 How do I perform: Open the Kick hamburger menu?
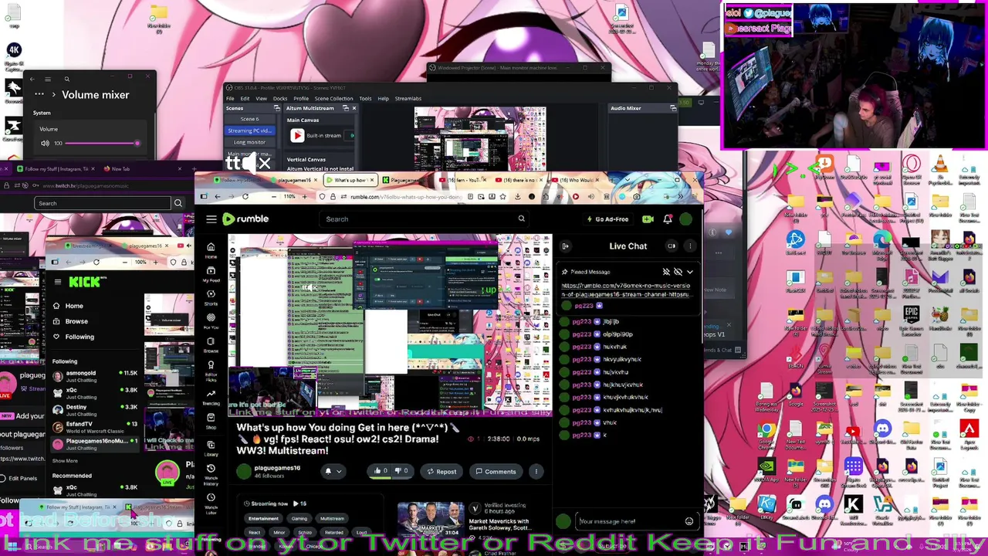click(x=57, y=282)
